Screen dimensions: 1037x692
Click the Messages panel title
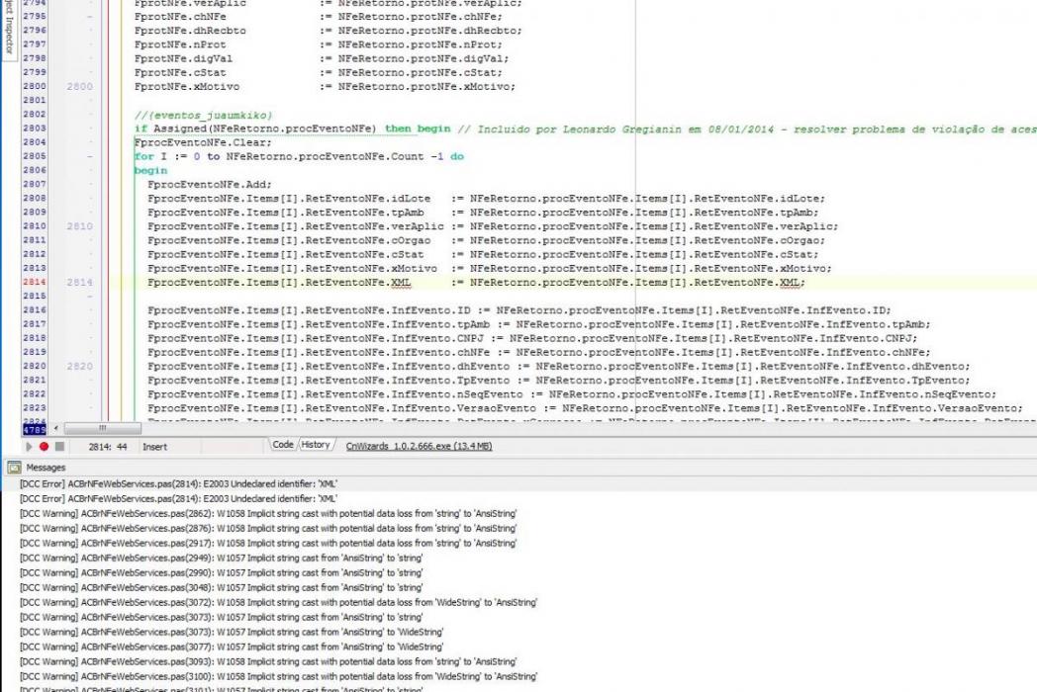point(46,468)
